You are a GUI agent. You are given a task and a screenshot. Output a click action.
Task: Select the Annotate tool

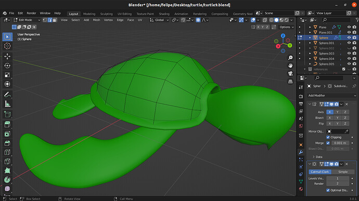(x=7, y=95)
